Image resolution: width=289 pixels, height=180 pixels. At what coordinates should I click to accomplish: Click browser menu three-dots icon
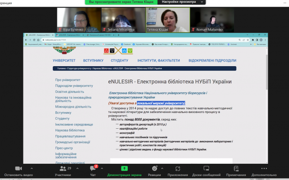[265, 40]
